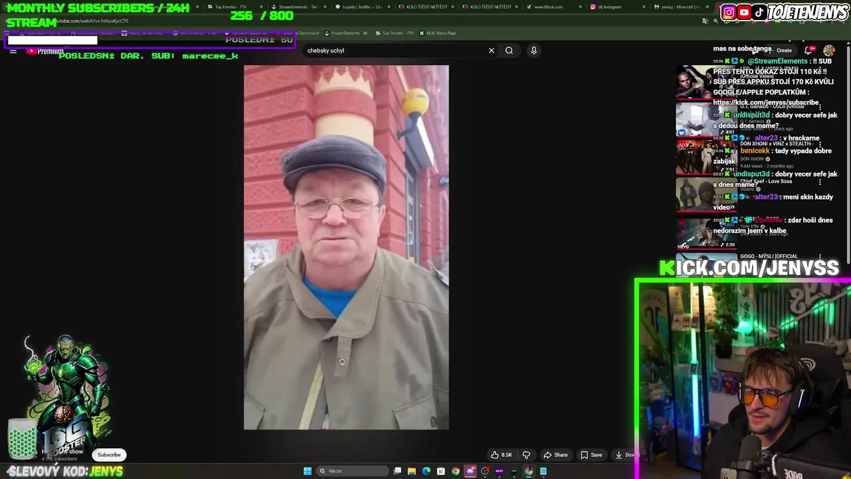Image resolution: width=851 pixels, height=479 pixels.
Task: Open Windows Start menu
Action: 307,471
